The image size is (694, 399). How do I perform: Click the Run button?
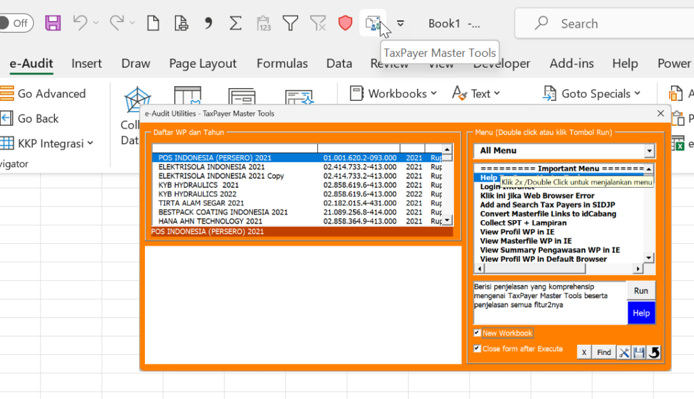point(641,291)
